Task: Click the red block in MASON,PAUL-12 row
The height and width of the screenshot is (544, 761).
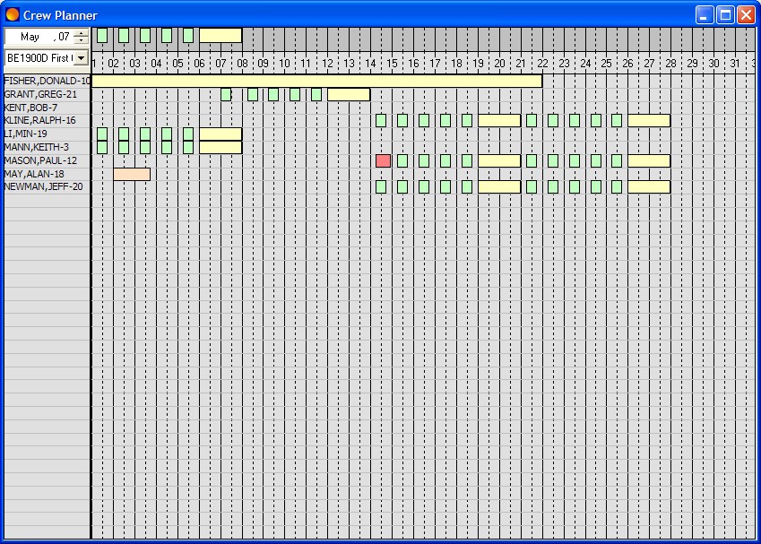Action: (x=383, y=160)
